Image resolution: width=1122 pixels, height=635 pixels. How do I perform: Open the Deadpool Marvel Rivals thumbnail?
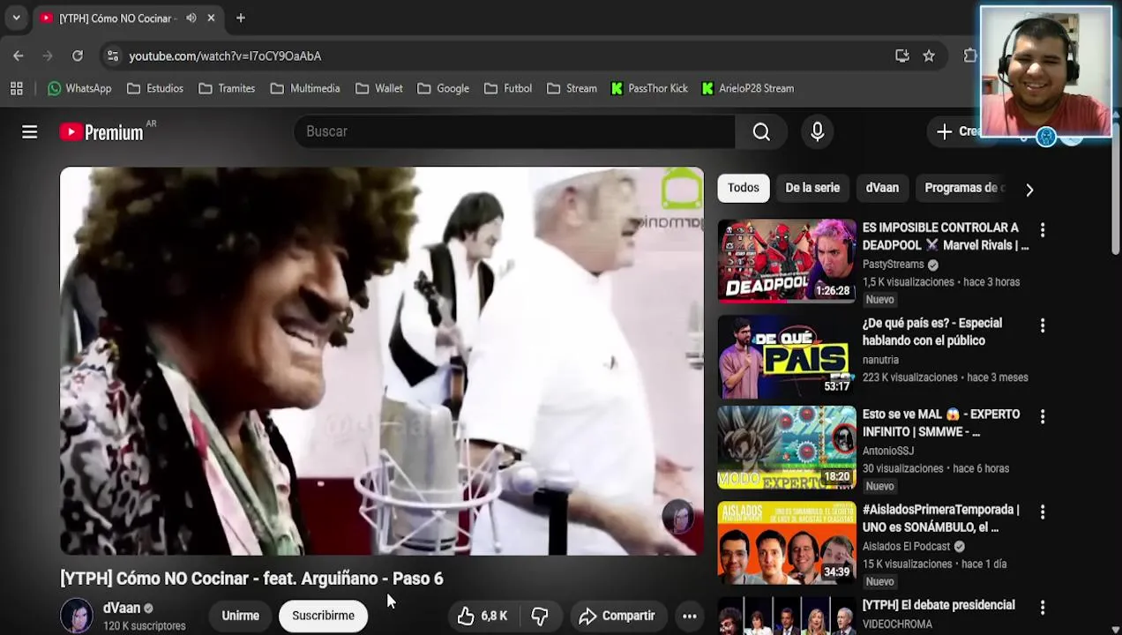pos(787,260)
